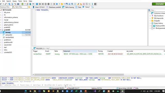Image resolution: width=165 pixels, height=93 pixels.
Task: Open File Explorer from taskbar
Action: click(x=35, y=91)
